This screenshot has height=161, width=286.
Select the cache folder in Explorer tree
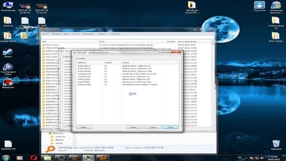point(59,143)
